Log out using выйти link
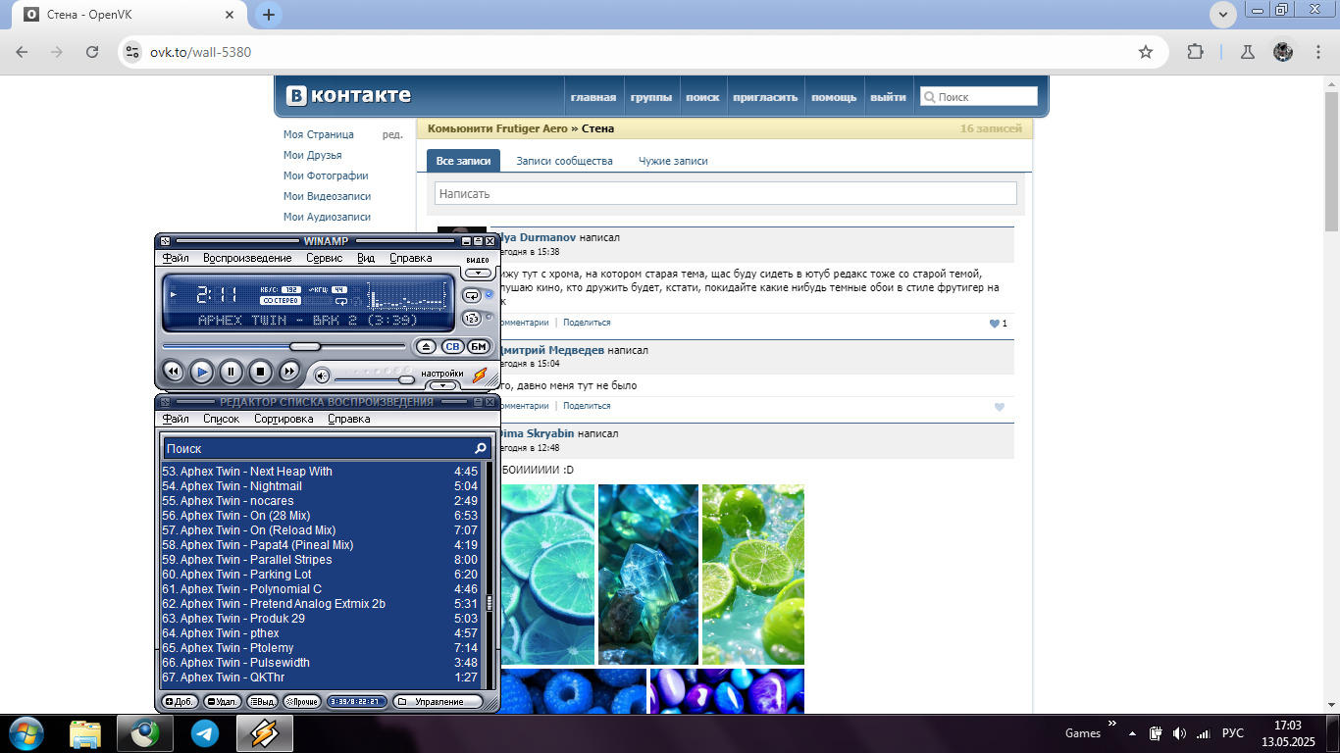This screenshot has height=753, width=1340. (888, 97)
